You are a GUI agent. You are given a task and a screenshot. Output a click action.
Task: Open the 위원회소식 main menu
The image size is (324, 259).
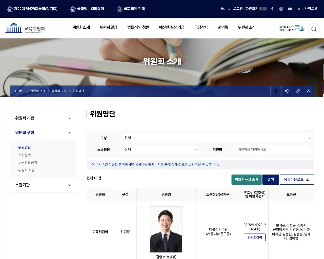coord(247,27)
